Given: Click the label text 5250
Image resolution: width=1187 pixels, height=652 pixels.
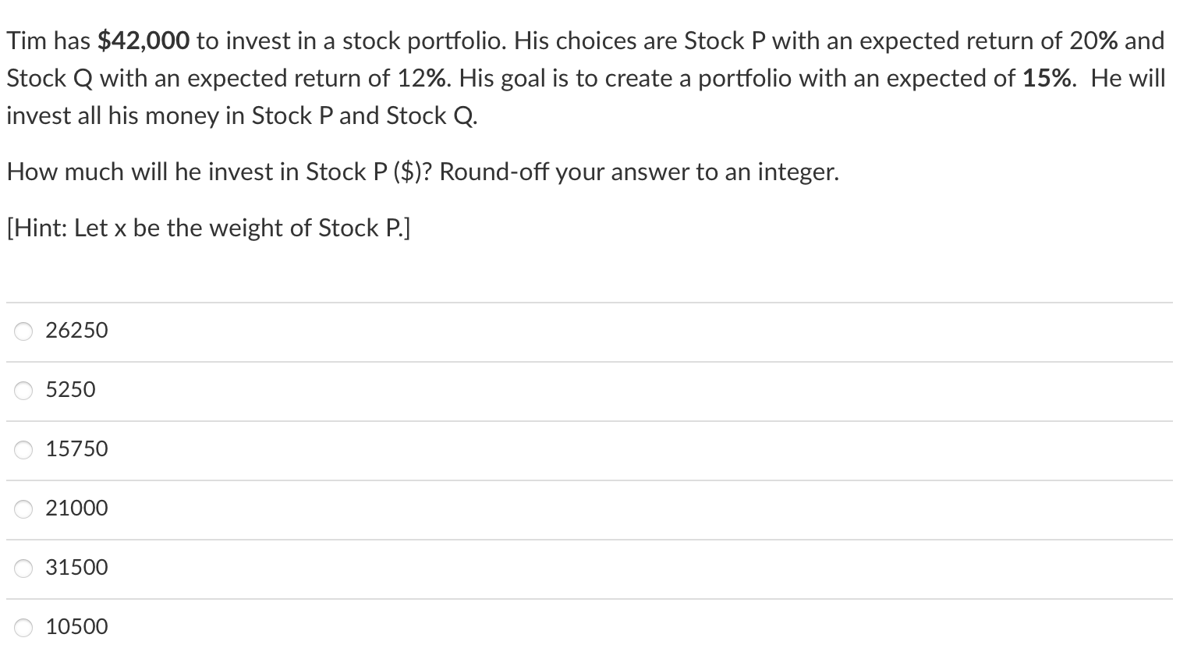Looking at the screenshot, I should click(70, 390).
